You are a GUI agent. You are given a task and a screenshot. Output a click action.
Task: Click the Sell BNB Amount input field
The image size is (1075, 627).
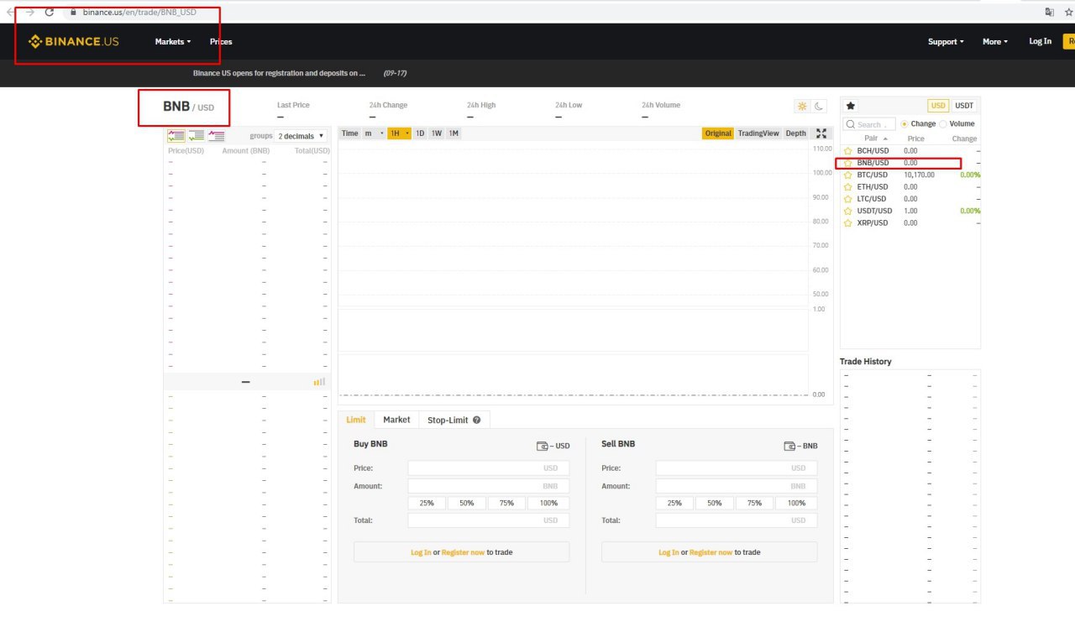point(737,486)
